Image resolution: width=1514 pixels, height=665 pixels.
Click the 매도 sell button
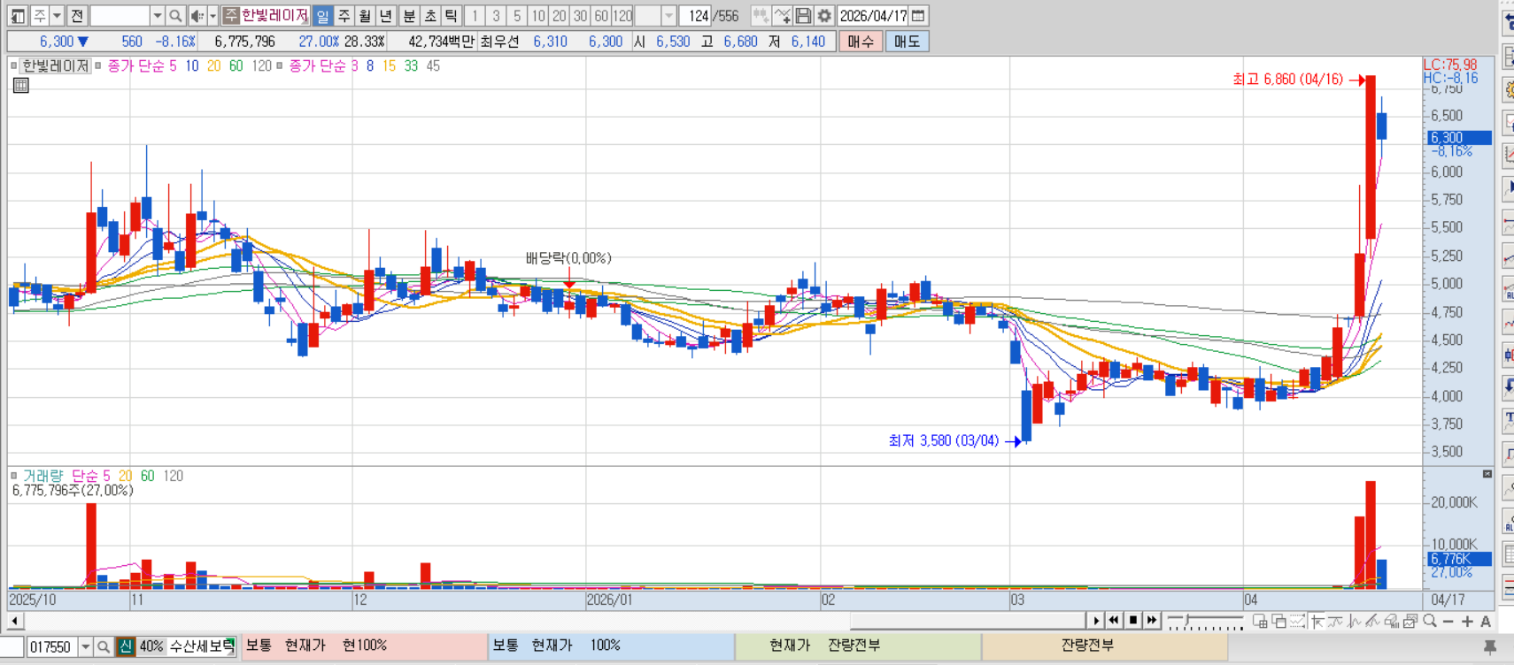pyautogui.click(x=907, y=42)
